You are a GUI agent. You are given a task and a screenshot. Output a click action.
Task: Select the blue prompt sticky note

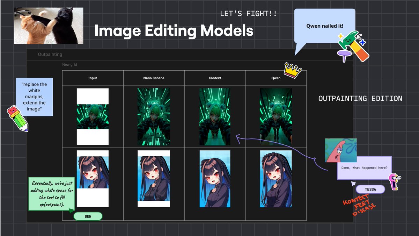[34, 97]
